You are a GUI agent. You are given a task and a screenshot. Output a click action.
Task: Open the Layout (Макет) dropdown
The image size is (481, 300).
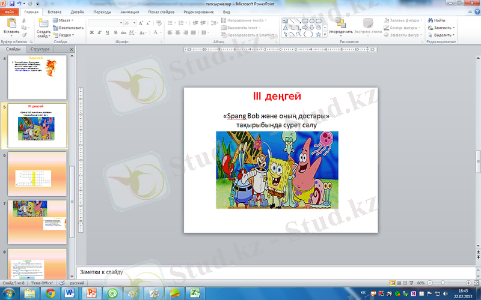click(64, 20)
